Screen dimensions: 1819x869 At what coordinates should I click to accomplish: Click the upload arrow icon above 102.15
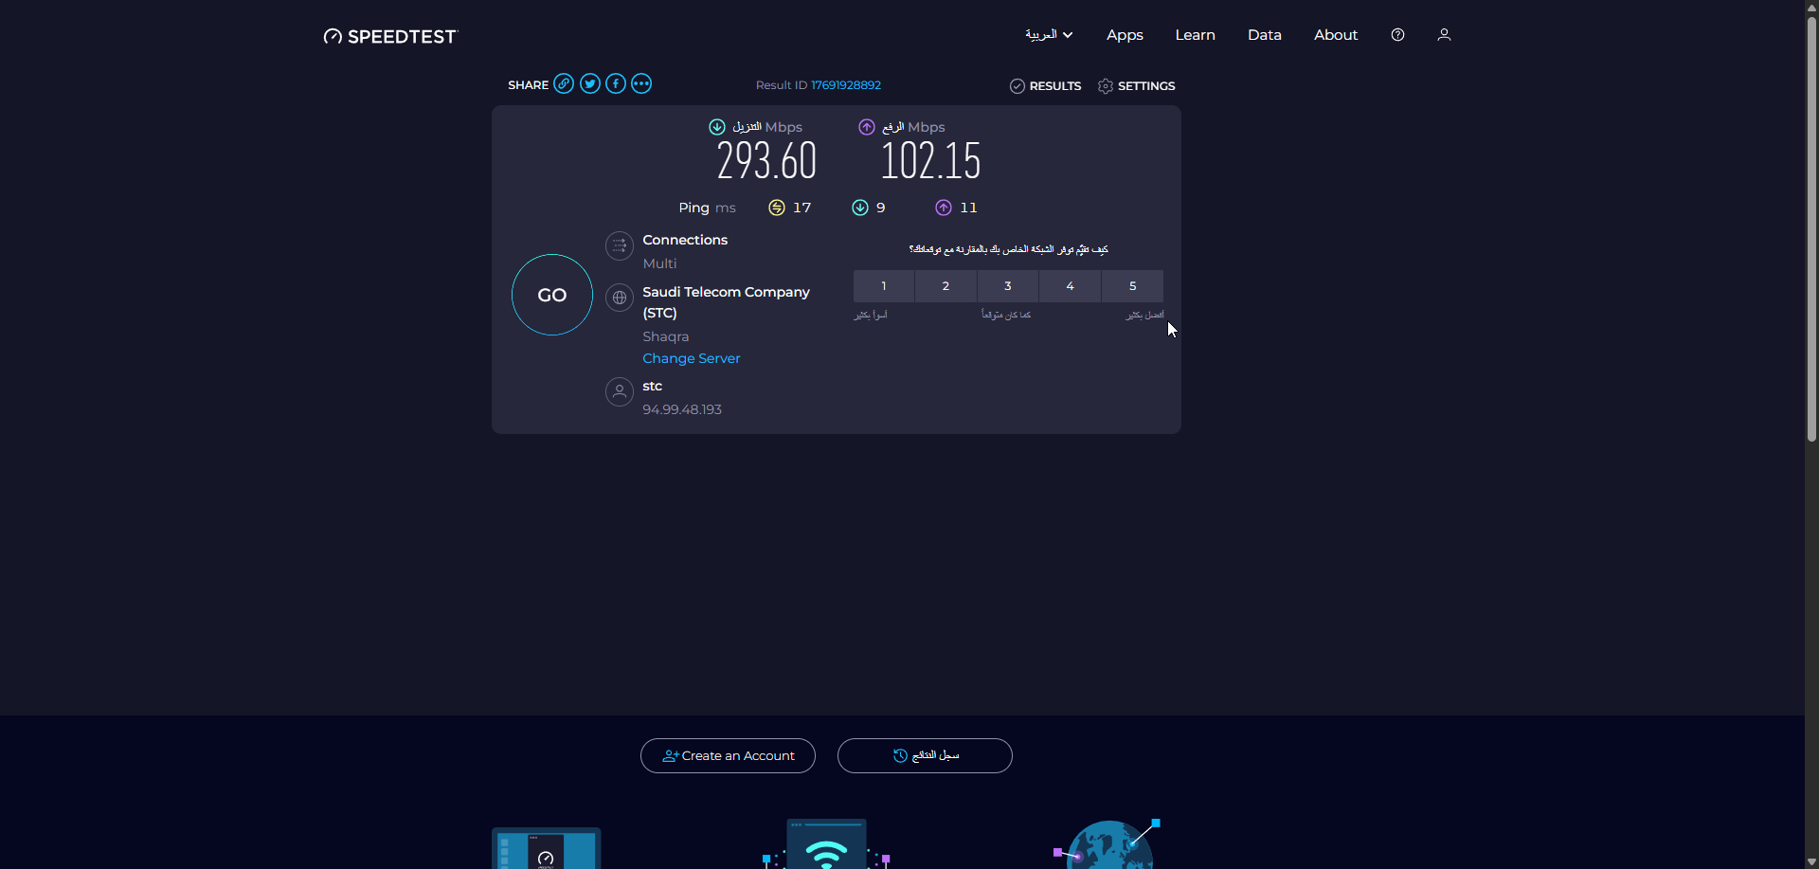pyautogui.click(x=867, y=127)
